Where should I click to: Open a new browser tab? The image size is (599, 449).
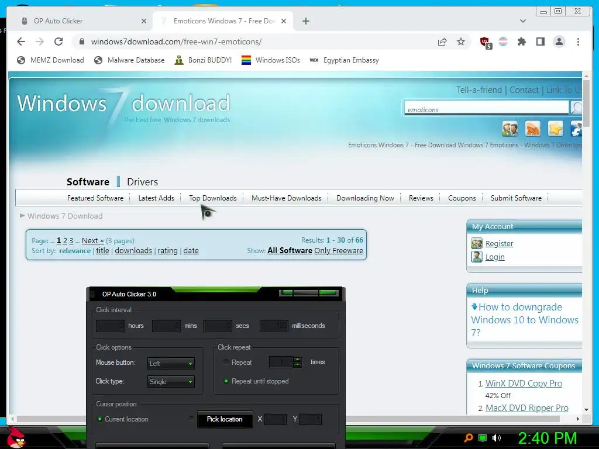pos(305,21)
